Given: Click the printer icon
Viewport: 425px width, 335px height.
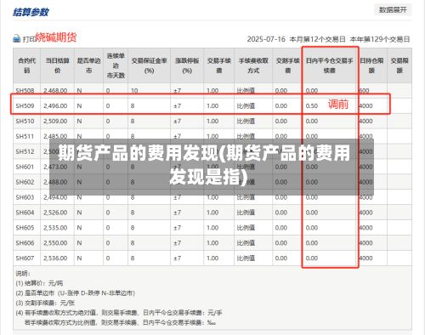Looking at the screenshot, I should tap(17, 38).
